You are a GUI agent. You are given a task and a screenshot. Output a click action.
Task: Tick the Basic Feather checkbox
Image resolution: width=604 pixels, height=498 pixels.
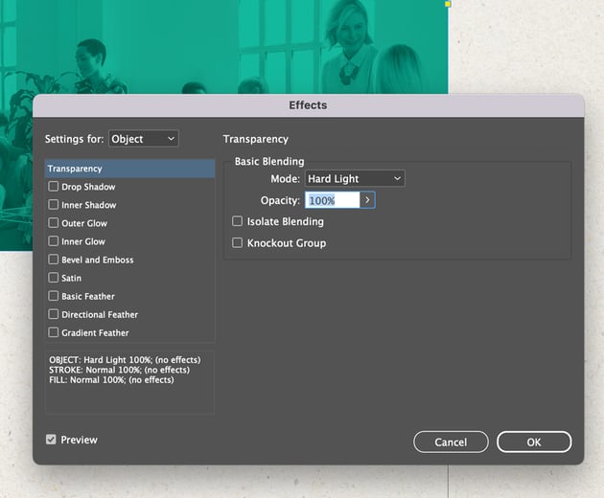coord(54,297)
